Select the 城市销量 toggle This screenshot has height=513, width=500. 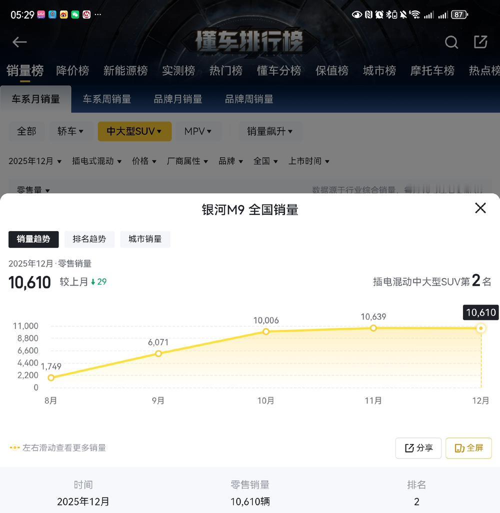pos(145,239)
